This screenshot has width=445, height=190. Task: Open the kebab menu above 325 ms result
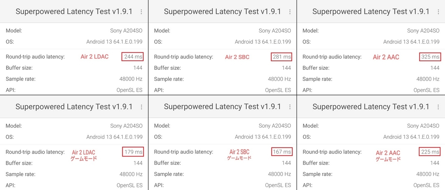pos(439,12)
